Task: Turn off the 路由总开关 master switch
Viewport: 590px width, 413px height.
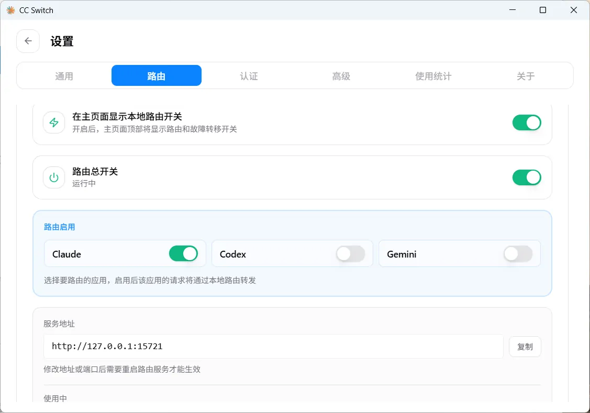Action: (x=527, y=177)
